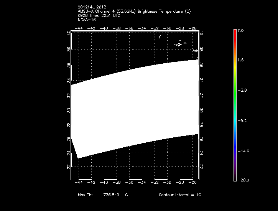Click the 40 latitude label on left axis
Viewport: 278px width, 211px height.
click(68, 33)
